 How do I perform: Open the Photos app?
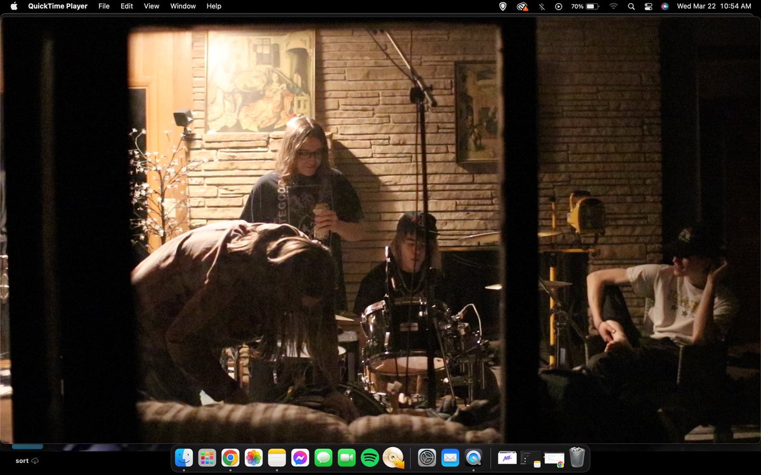pyautogui.click(x=254, y=457)
